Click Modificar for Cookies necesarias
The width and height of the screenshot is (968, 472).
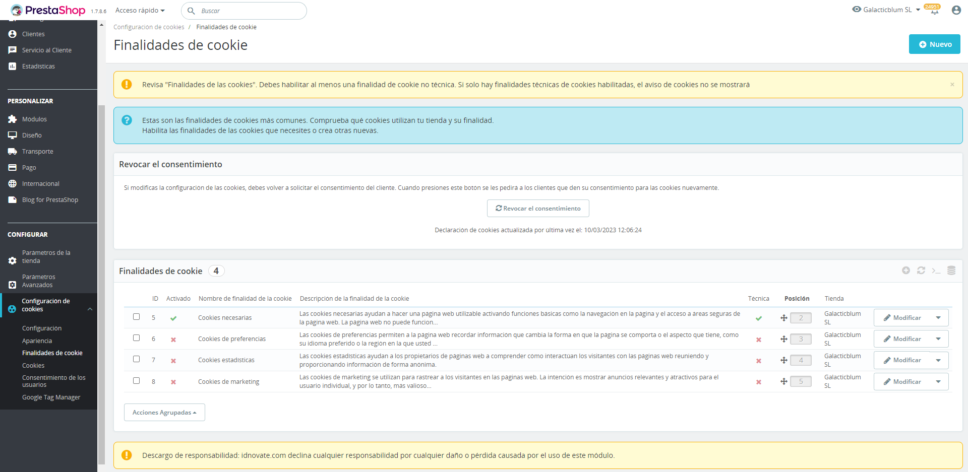(902, 318)
